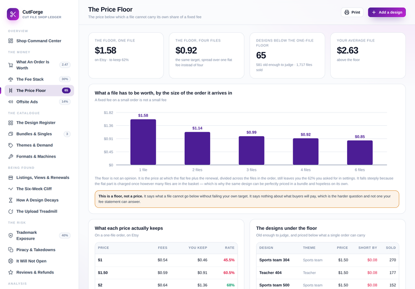Click the Add a design button label
The height and width of the screenshot is (289, 415).
pyautogui.click(x=391, y=12)
